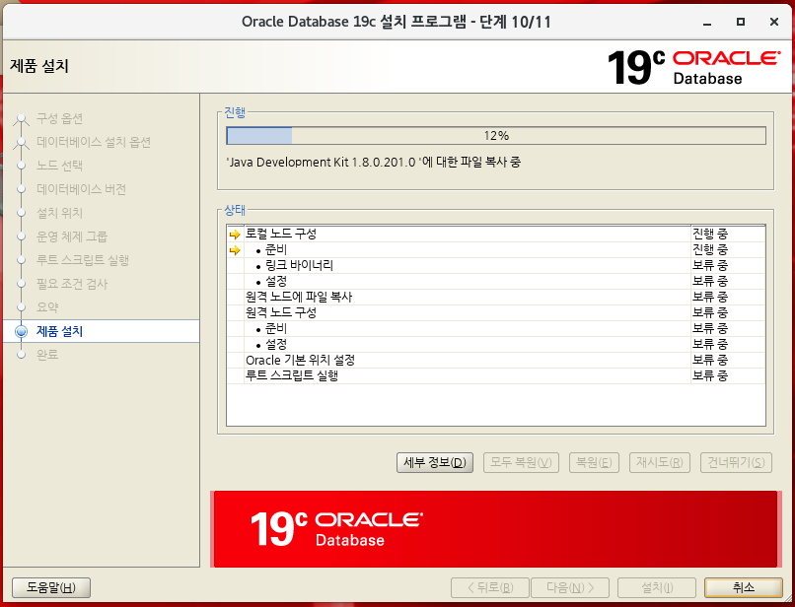
Task: Click the yellow arrow beside 로컬 노드 구성
Action: point(234,235)
